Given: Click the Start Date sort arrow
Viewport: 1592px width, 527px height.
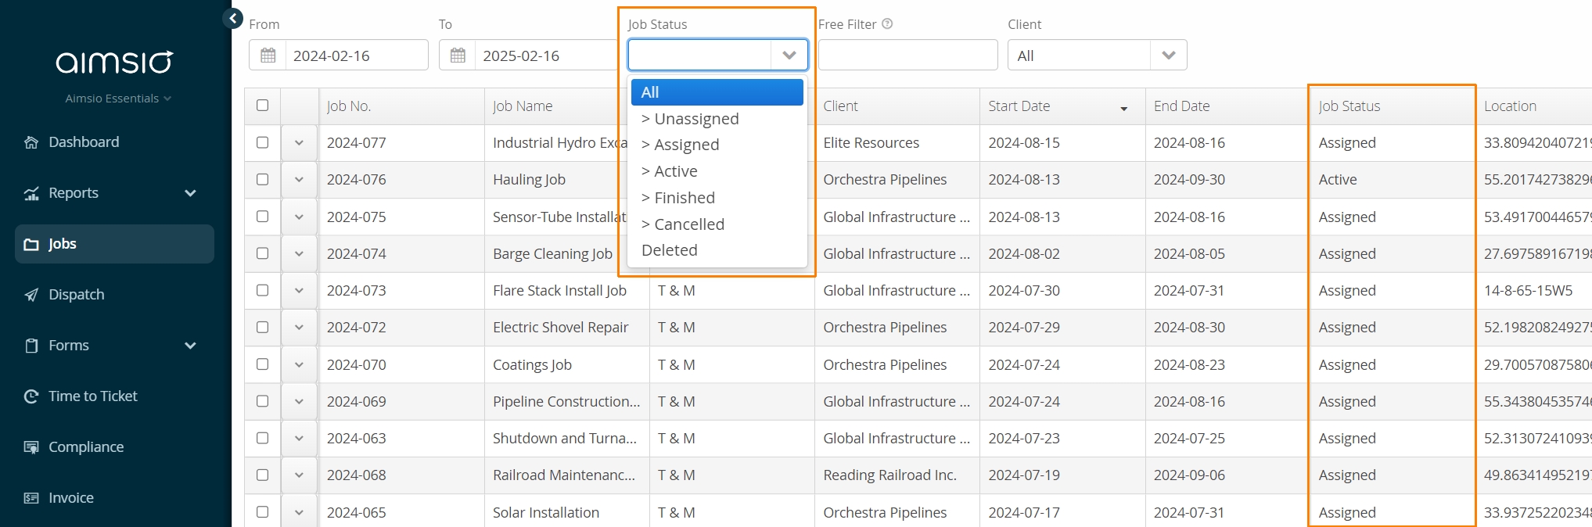Looking at the screenshot, I should (x=1124, y=109).
